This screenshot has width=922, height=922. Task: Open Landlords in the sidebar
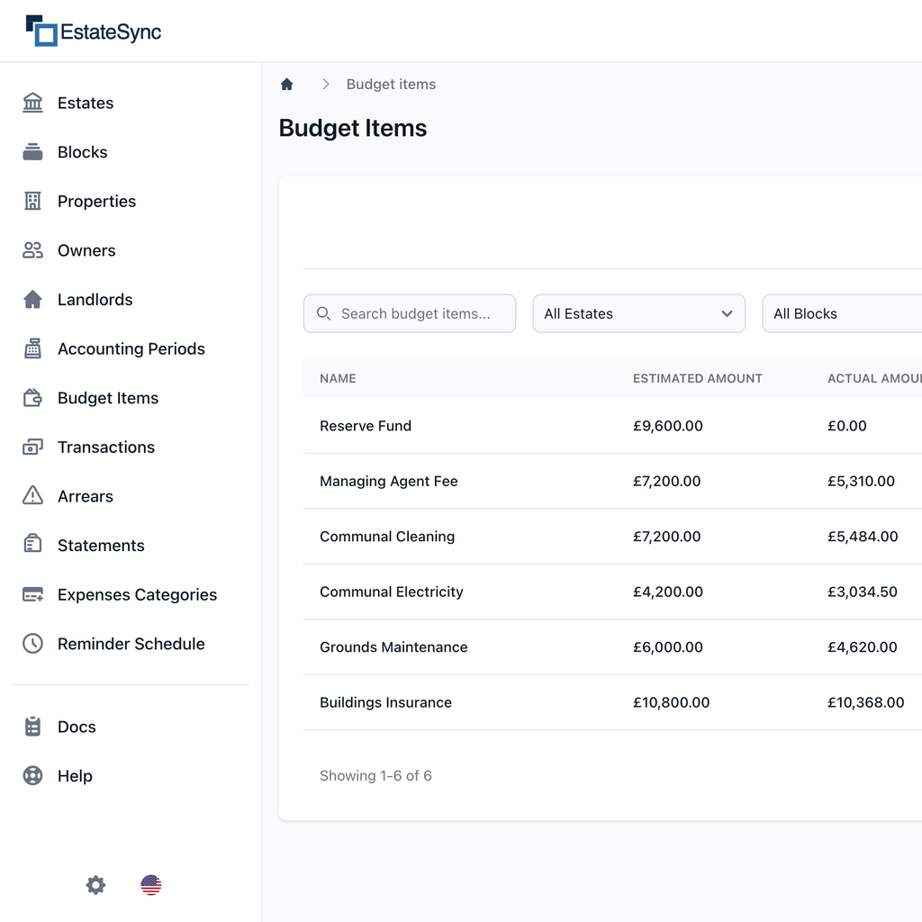(95, 300)
